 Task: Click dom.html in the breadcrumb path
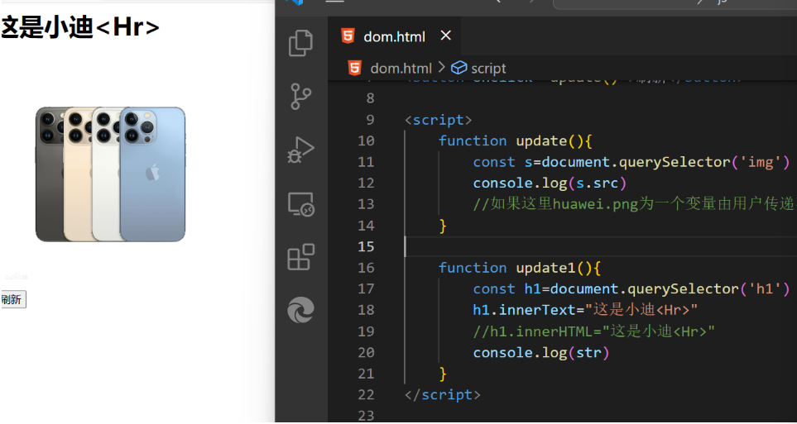(x=401, y=68)
